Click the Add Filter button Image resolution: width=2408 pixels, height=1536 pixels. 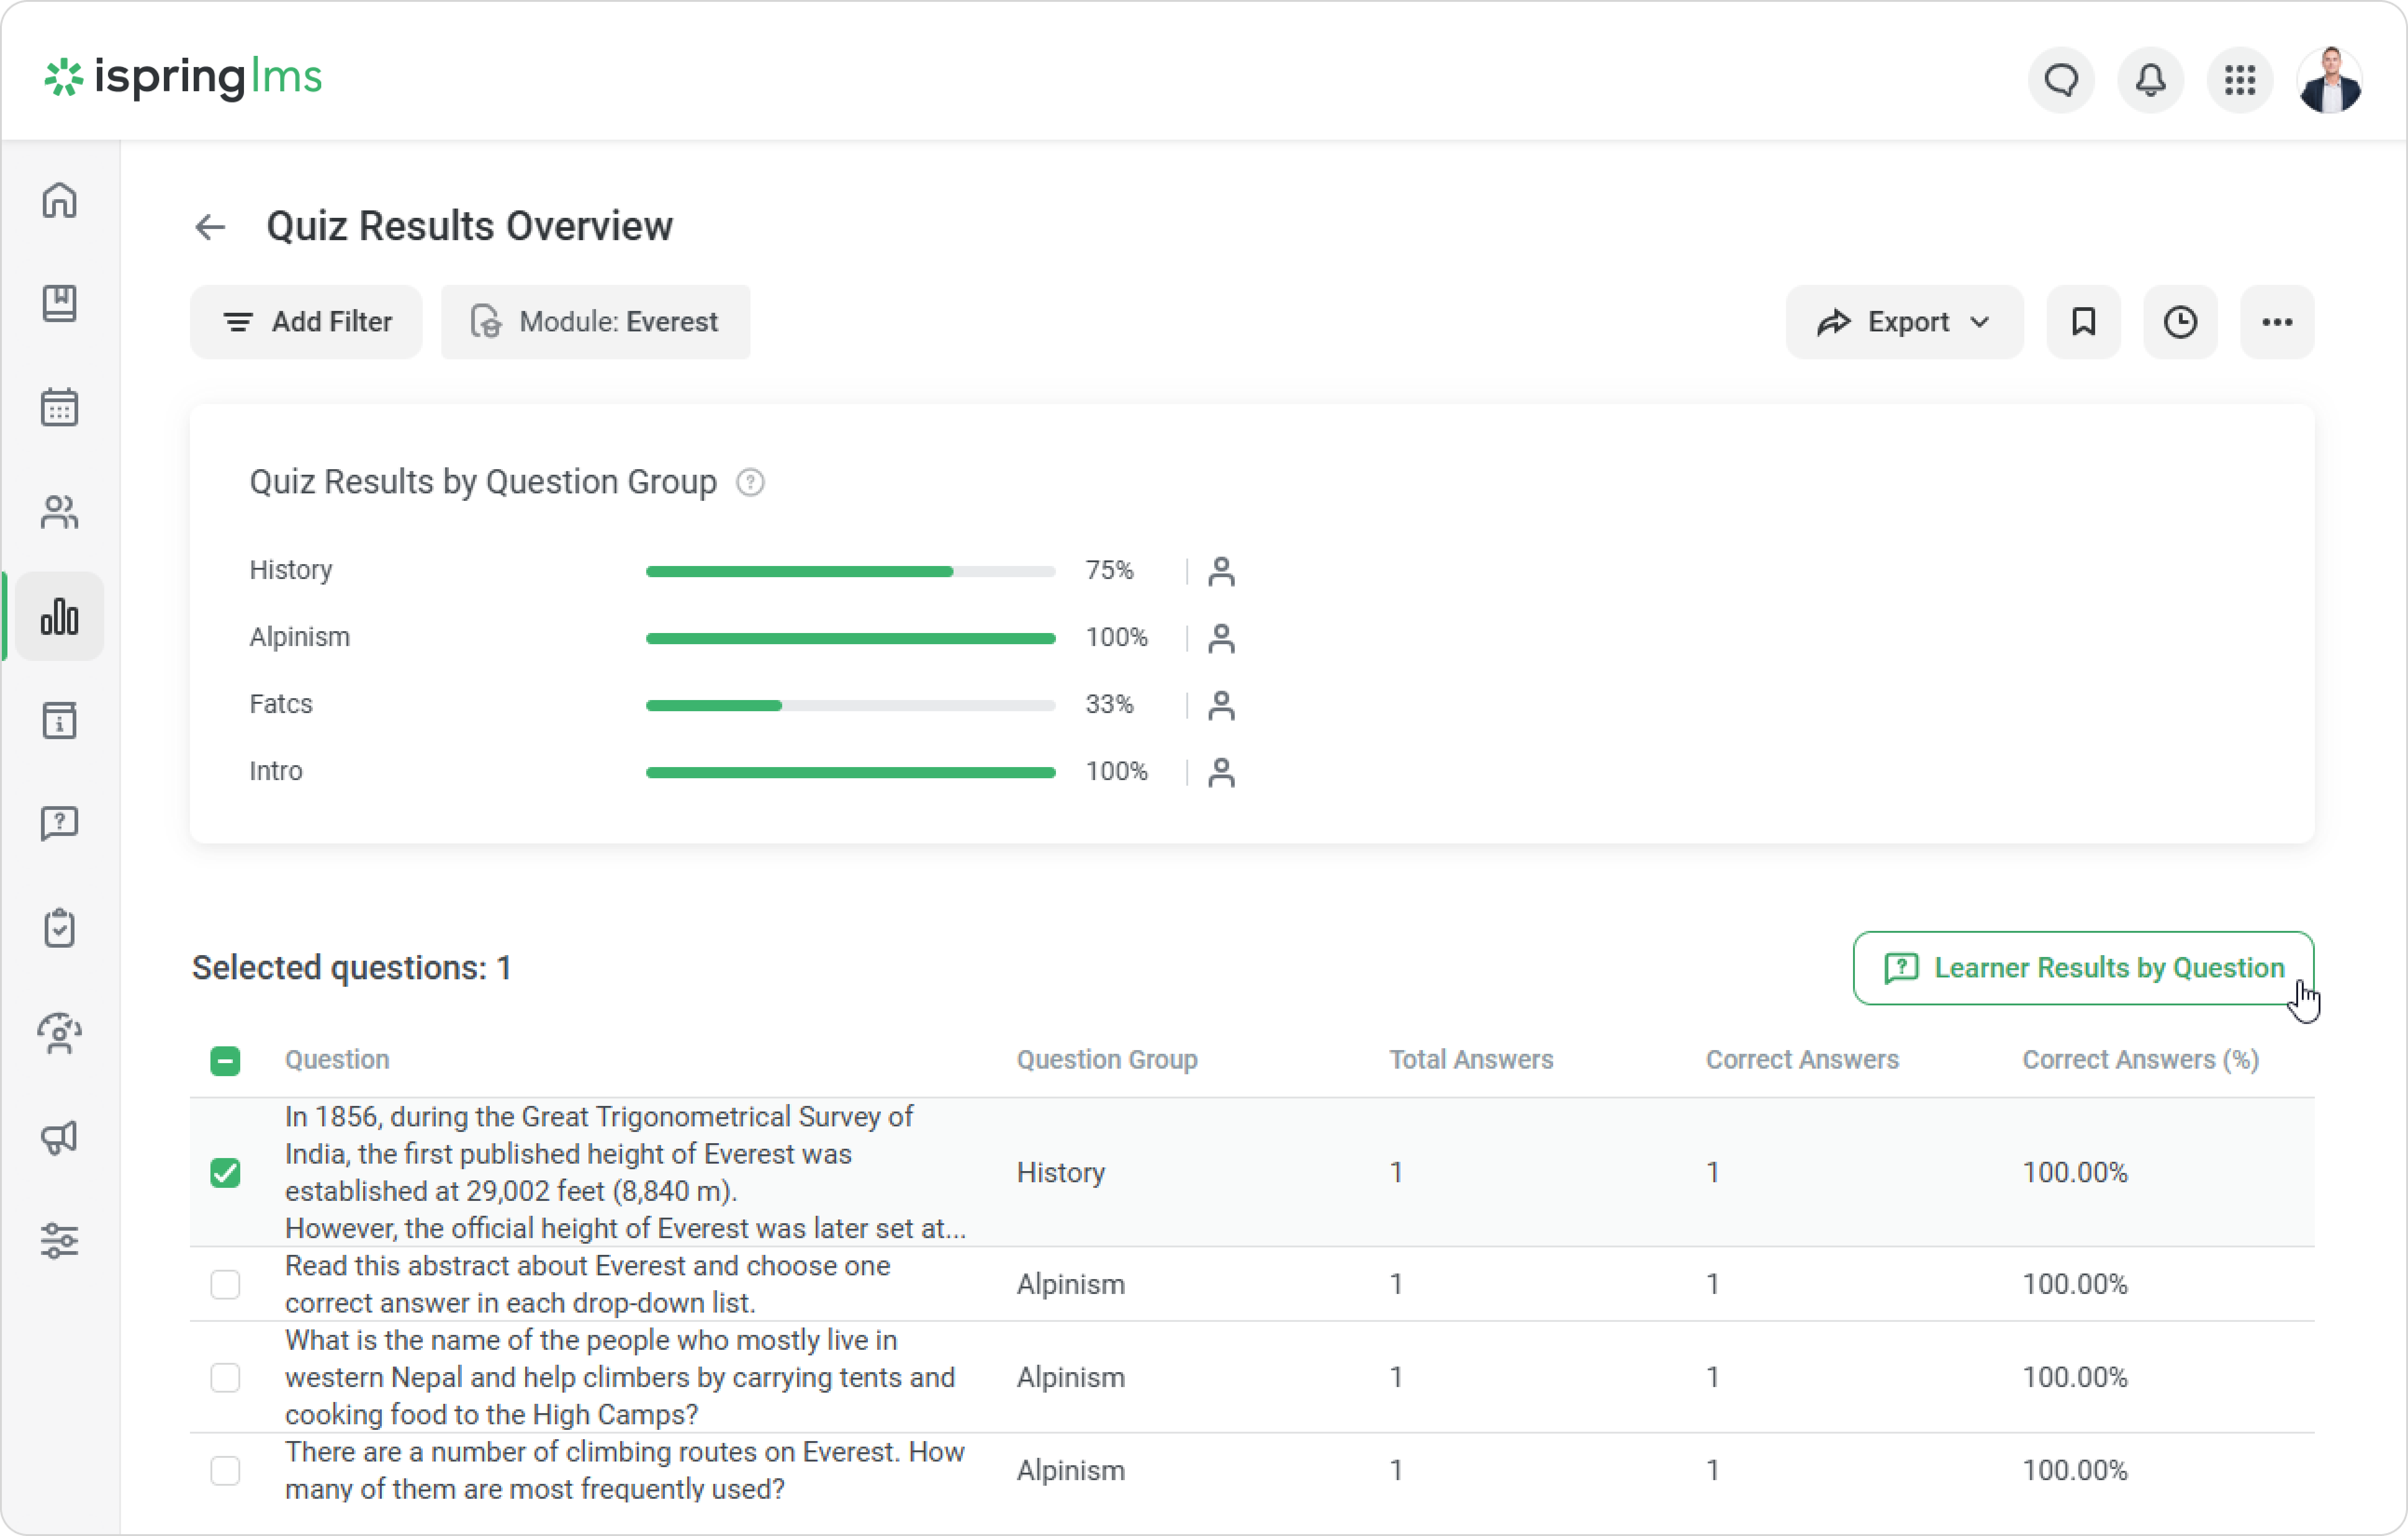pyautogui.click(x=306, y=322)
